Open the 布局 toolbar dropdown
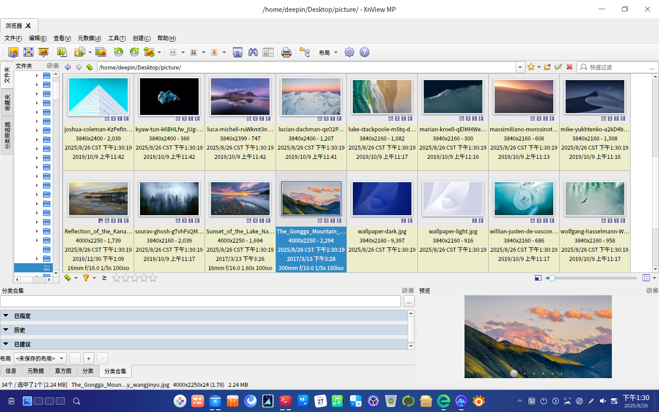The height and width of the screenshot is (412, 659). pos(329,53)
